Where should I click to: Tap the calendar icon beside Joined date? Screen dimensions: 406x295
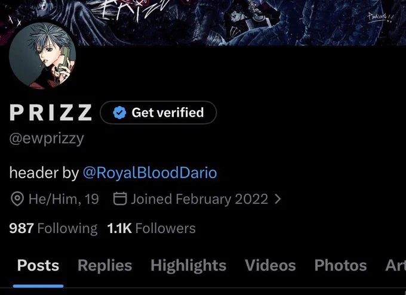tap(120, 198)
